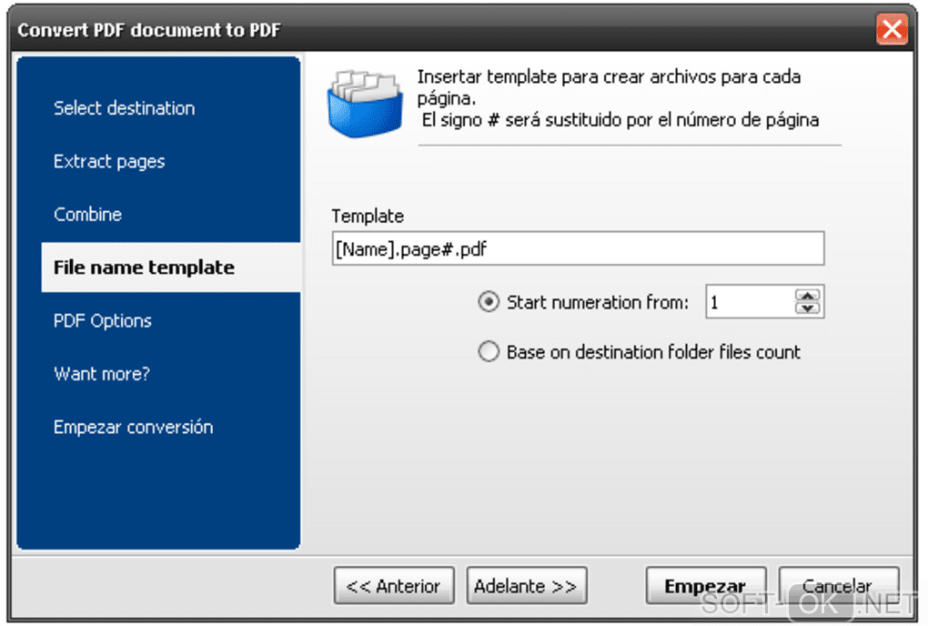This screenshot has height=626, width=928.
Task: Click the Template filename text field
Action: pos(578,248)
